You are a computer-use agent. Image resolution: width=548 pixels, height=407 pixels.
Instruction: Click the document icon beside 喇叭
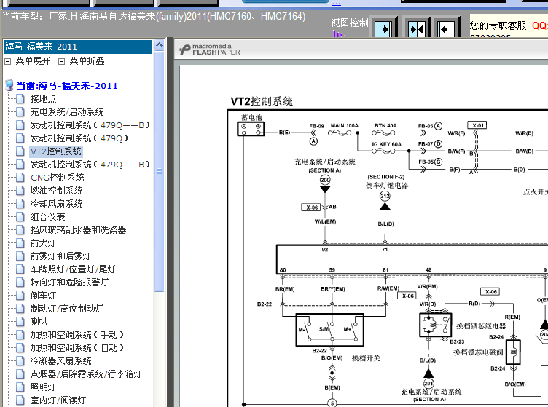pos(20,322)
